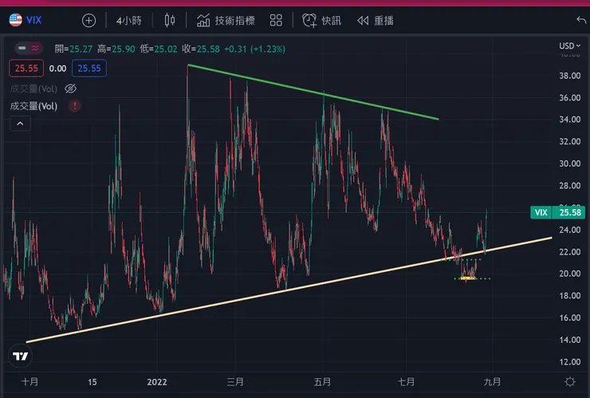Click the 開=25.27 open value

73,49
